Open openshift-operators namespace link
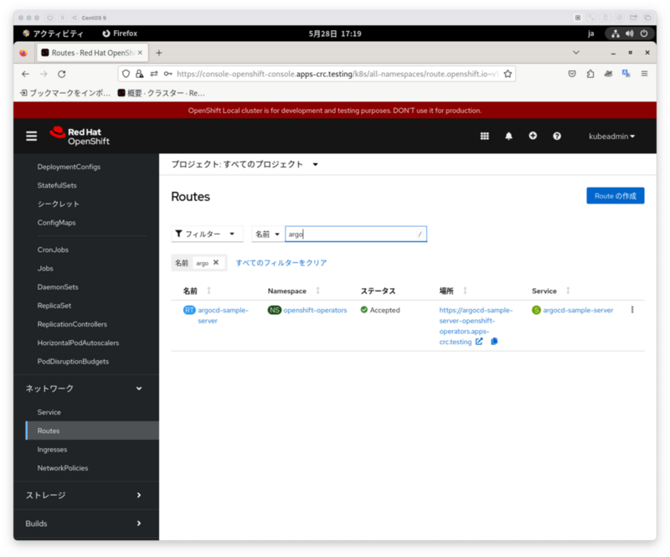This screenshot has width=670, height=557. (315, 310)
